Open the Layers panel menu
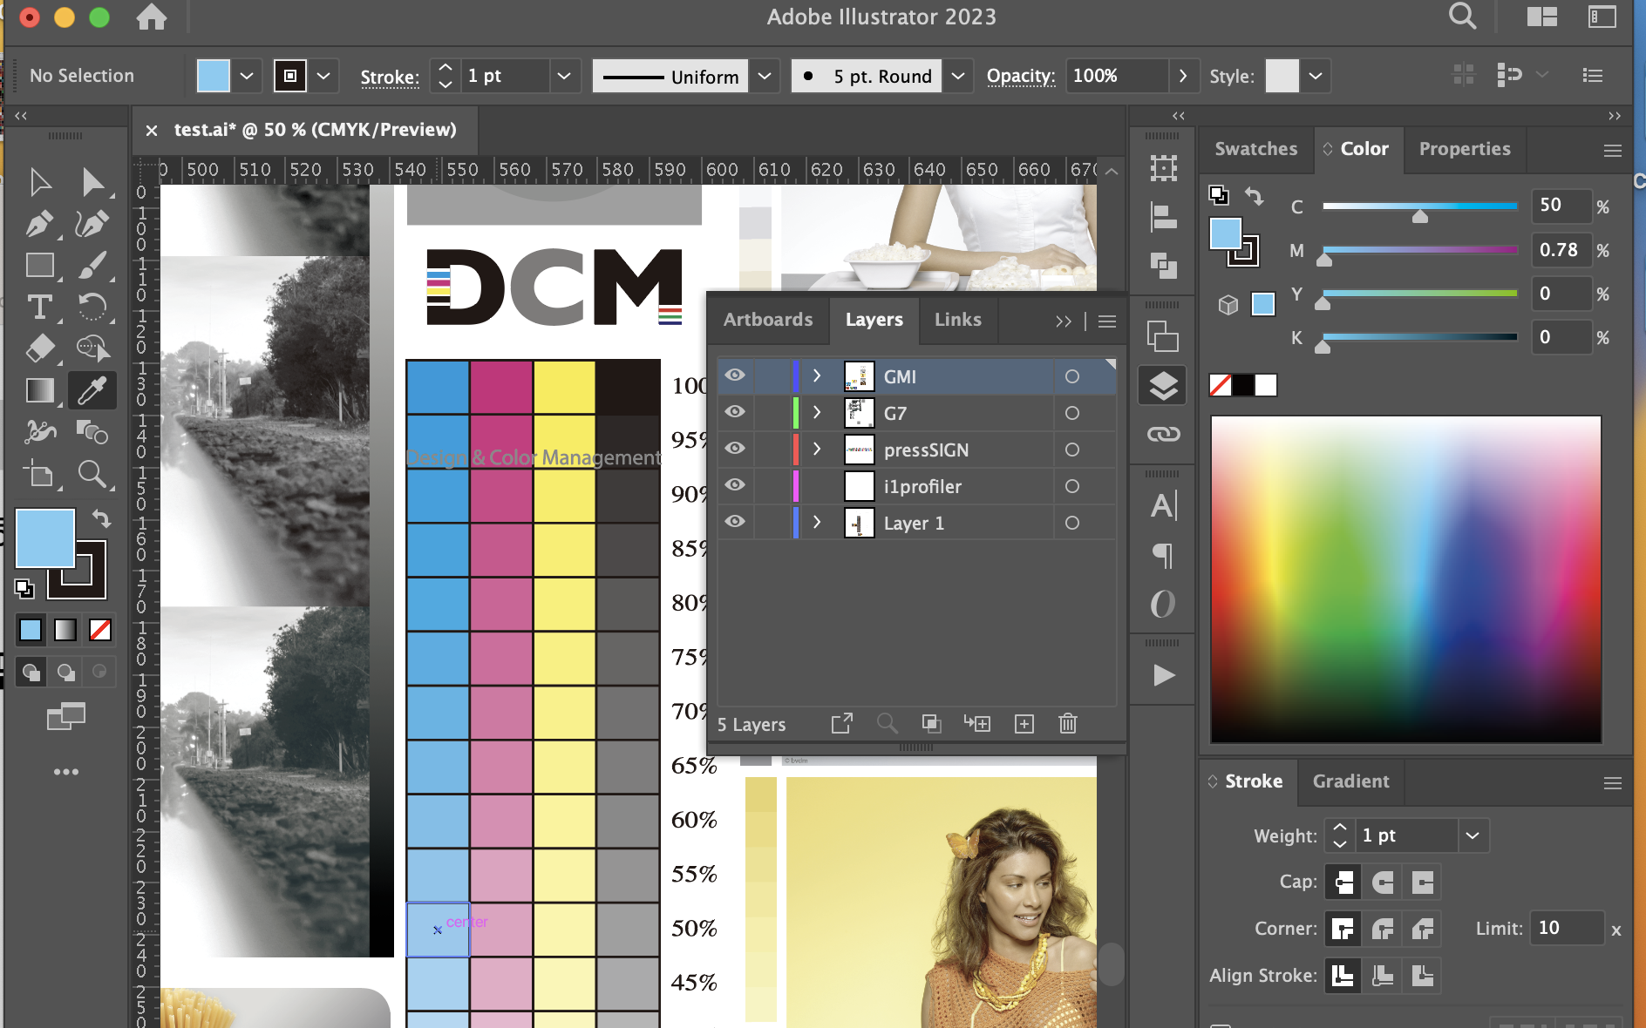The width and height of the screenshot is (1646, 1028). point(1107,321)
